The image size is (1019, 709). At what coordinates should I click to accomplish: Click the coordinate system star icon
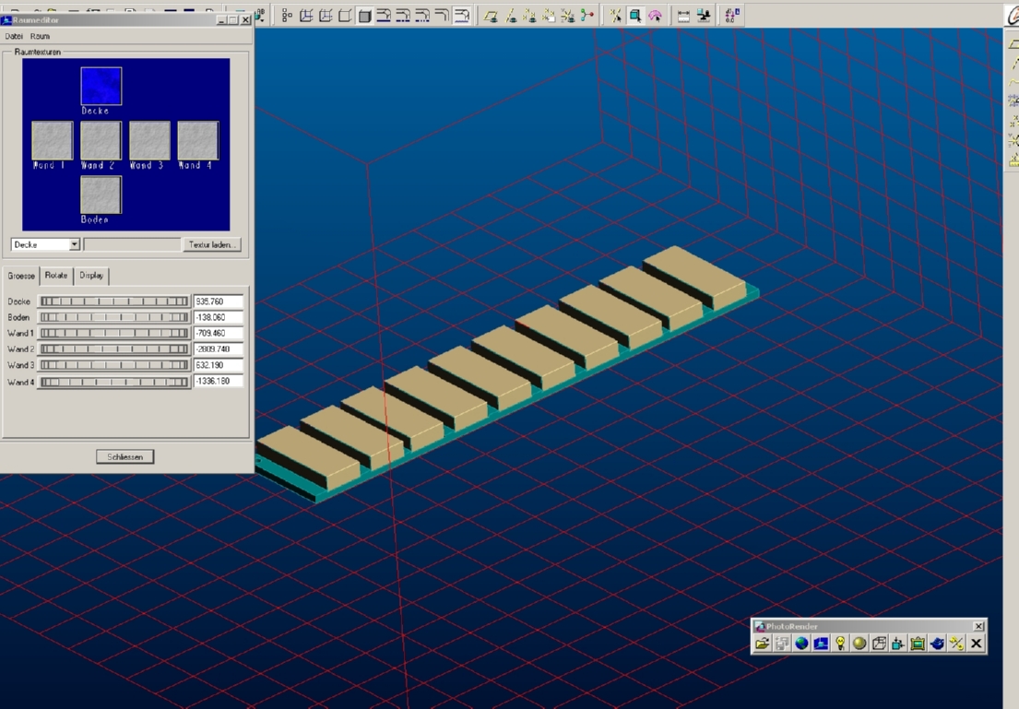[568, 16]
